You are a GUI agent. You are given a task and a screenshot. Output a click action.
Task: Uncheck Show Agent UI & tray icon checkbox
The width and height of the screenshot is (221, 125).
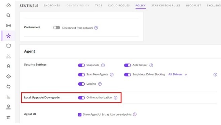80,115
